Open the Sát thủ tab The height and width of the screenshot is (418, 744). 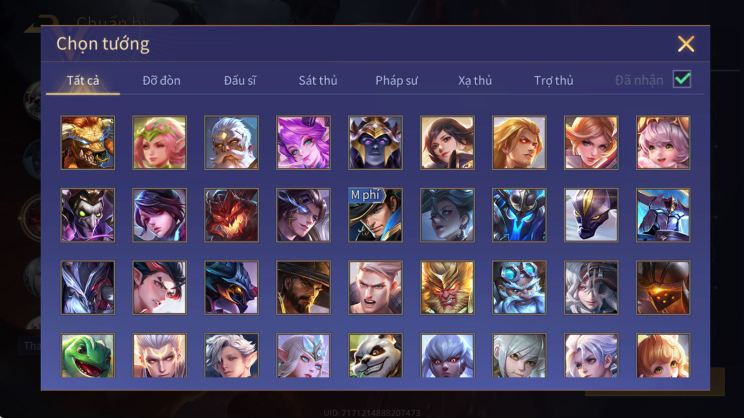pyautogui.click(x=318, y=80)
